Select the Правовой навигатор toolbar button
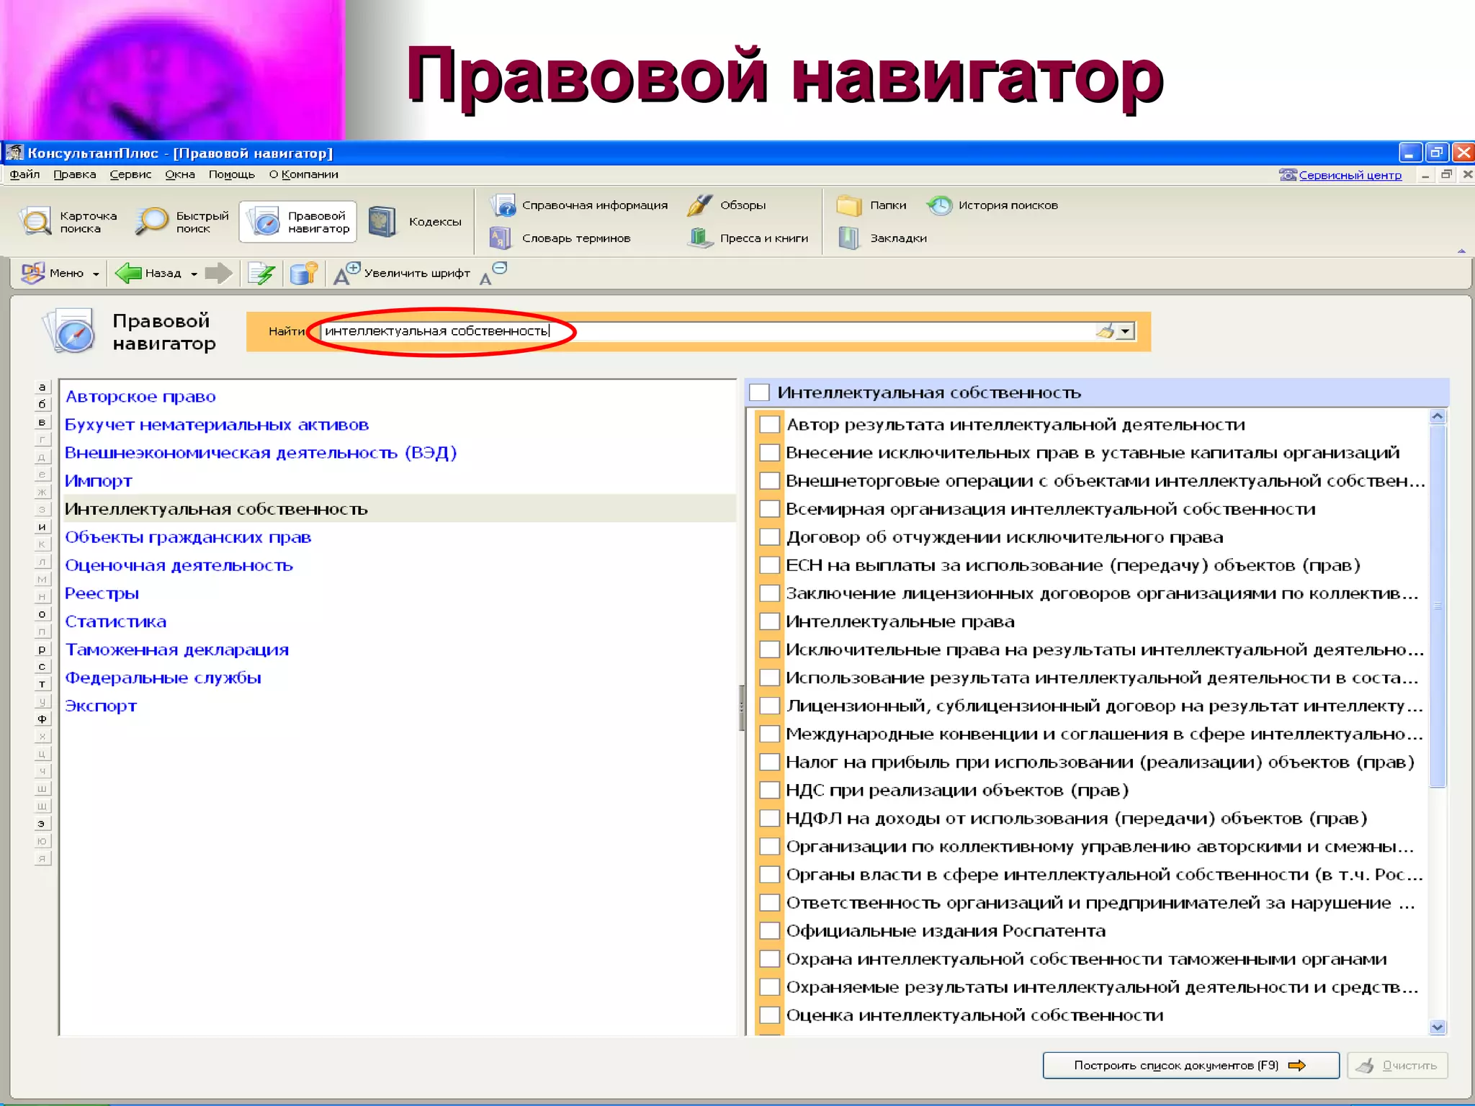 pyautogui.click(x=298, y=222)
